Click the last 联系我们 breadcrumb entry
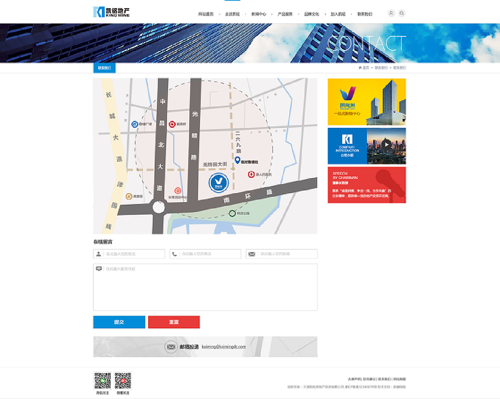 (400, 68)
